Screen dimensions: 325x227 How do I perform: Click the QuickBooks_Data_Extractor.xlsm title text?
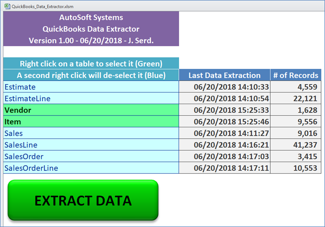[x=42, y=7]
